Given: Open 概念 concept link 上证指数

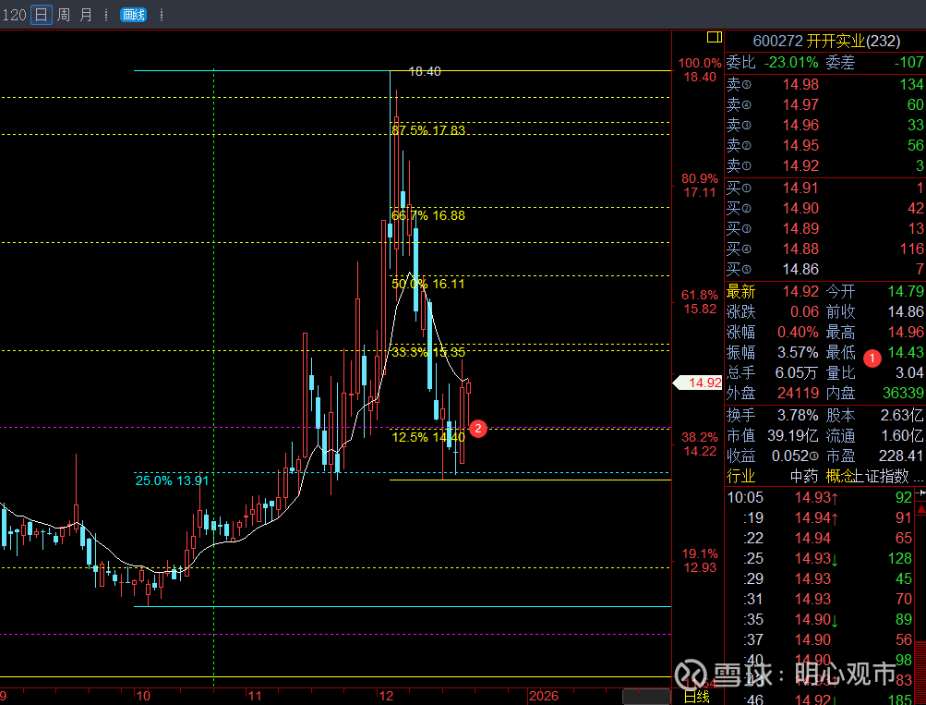Looking at the screenshot, I should pos(883,476).
